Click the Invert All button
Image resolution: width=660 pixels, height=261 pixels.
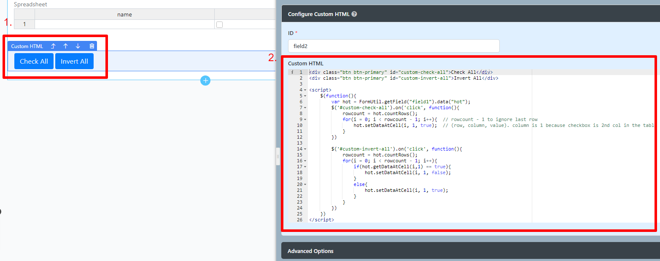click(x=74, y=61)
